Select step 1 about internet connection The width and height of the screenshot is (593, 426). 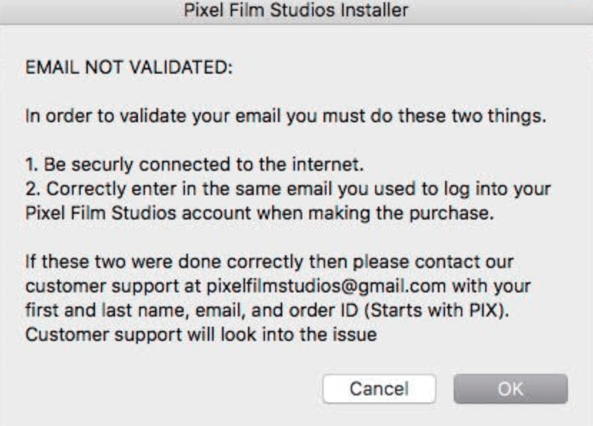tap(194, 164)
